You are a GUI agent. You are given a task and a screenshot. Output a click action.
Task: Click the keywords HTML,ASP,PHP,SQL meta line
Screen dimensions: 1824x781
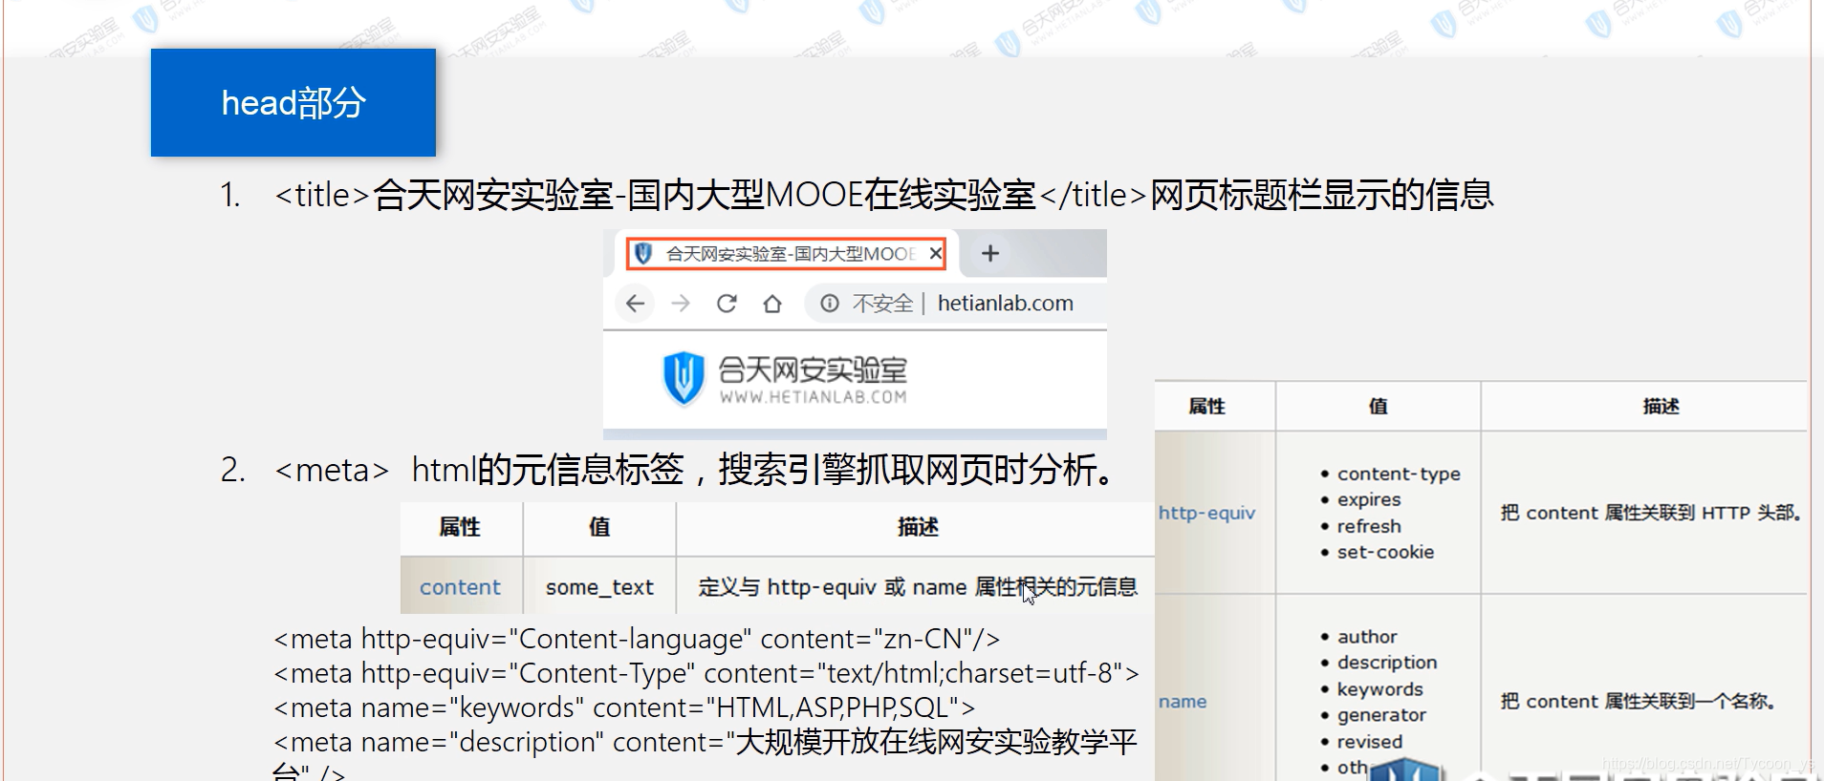pos(624,707)
